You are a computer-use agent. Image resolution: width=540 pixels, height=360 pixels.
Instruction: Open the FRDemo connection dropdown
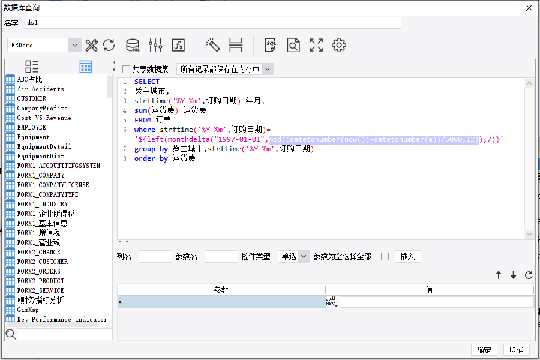(44, 45)
